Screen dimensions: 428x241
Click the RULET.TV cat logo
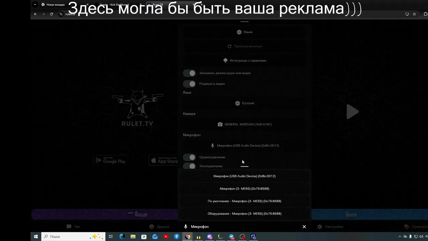[x=137, y=108]
